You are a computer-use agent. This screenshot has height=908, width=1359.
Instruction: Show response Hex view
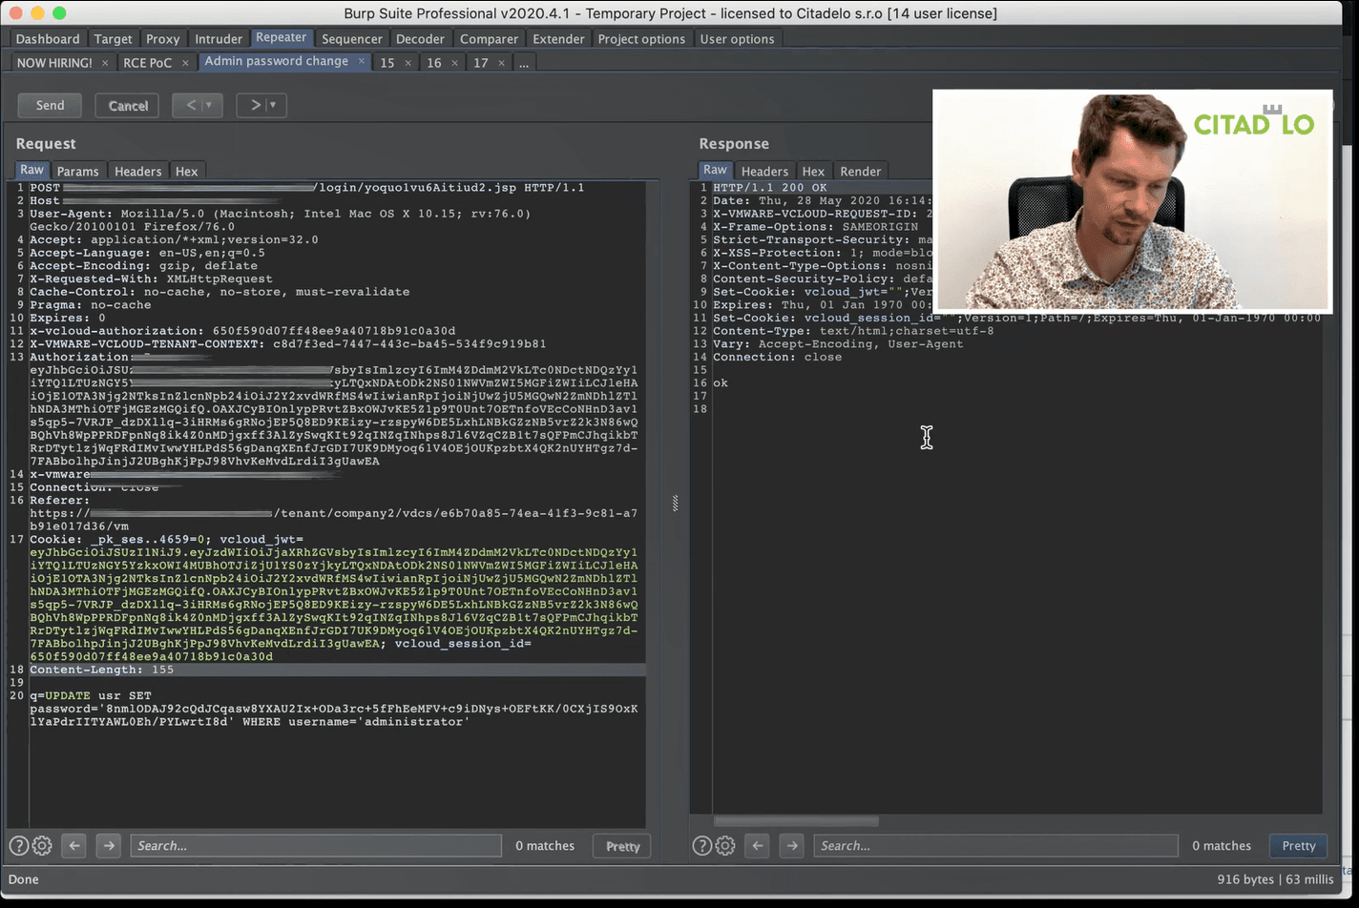[813, 172]
